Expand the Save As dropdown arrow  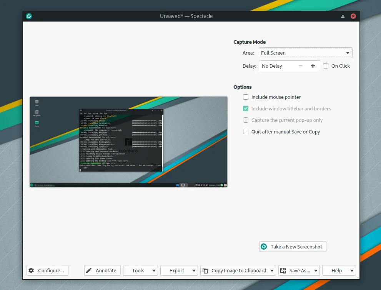(x=316, y=270)
